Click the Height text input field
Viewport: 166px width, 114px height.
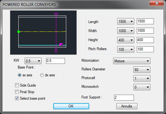pos(145,40)
